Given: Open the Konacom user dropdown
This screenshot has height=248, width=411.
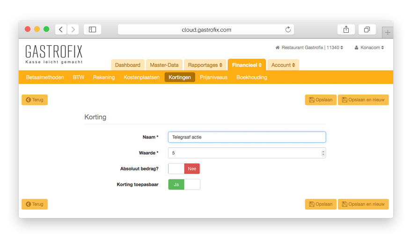Looking at the screenshot, I should point(369,48).
